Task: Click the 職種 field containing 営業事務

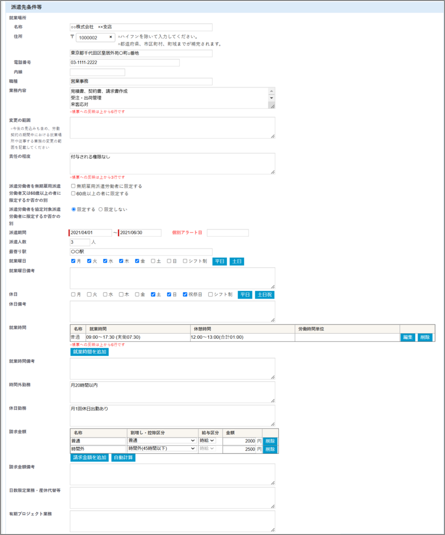Action: click(x=141, y=81)
